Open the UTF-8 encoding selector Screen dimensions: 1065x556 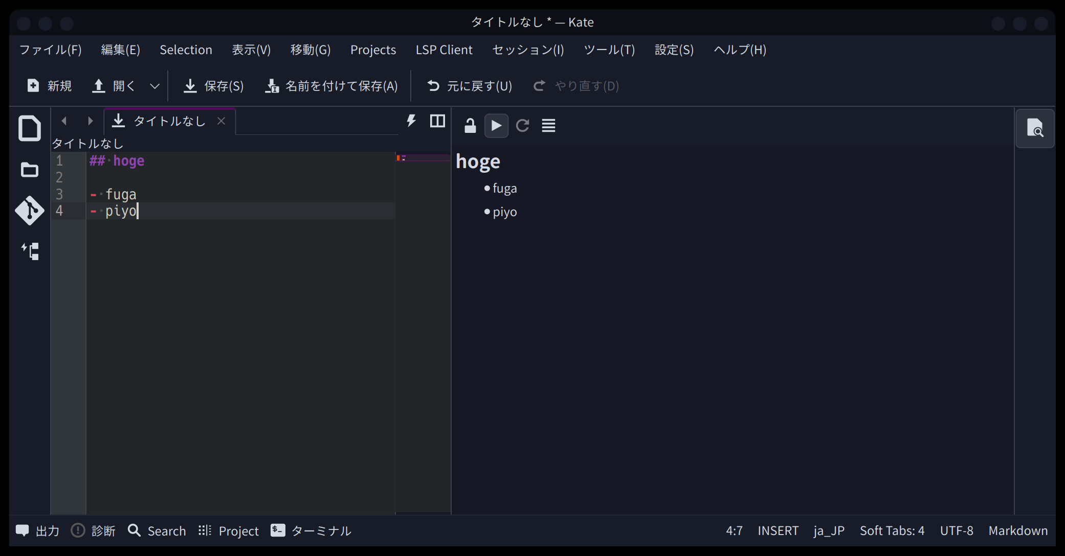point(956,531)
